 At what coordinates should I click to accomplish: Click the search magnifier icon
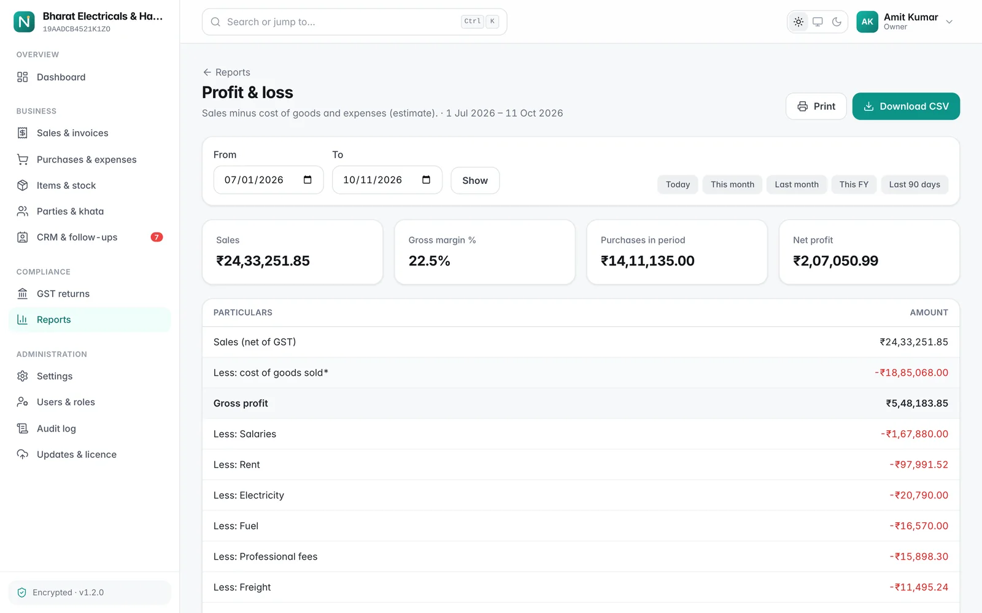tap(215, 22)
